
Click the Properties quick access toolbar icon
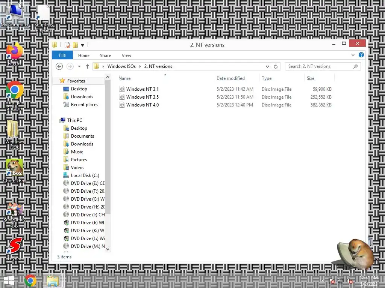67,45
